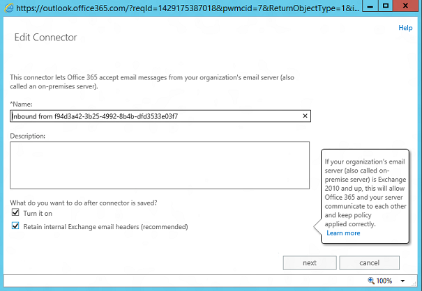Open the zoom level dropdown arrow
This screenshot has height=291, width=422.
coord(402,281)
